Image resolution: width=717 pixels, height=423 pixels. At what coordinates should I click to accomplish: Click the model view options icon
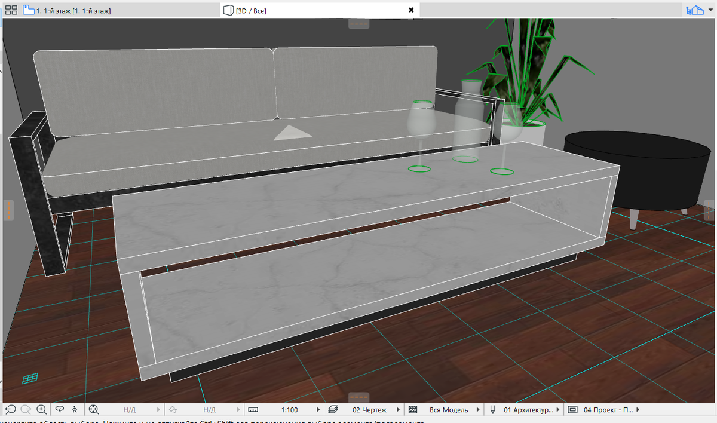572,410
